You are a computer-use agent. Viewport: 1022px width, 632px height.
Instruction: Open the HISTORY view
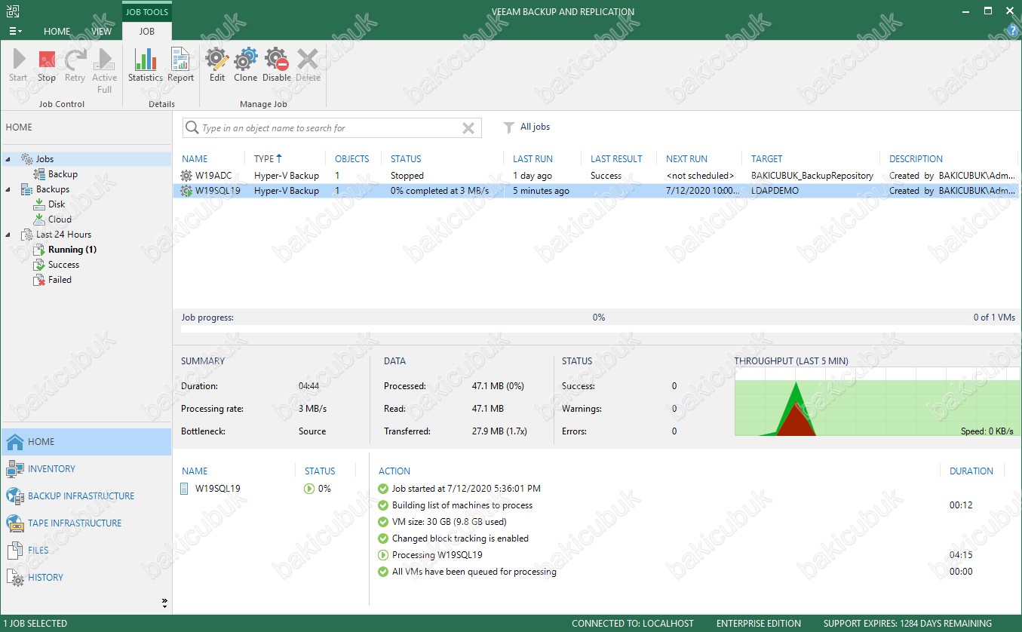point(86,578)
